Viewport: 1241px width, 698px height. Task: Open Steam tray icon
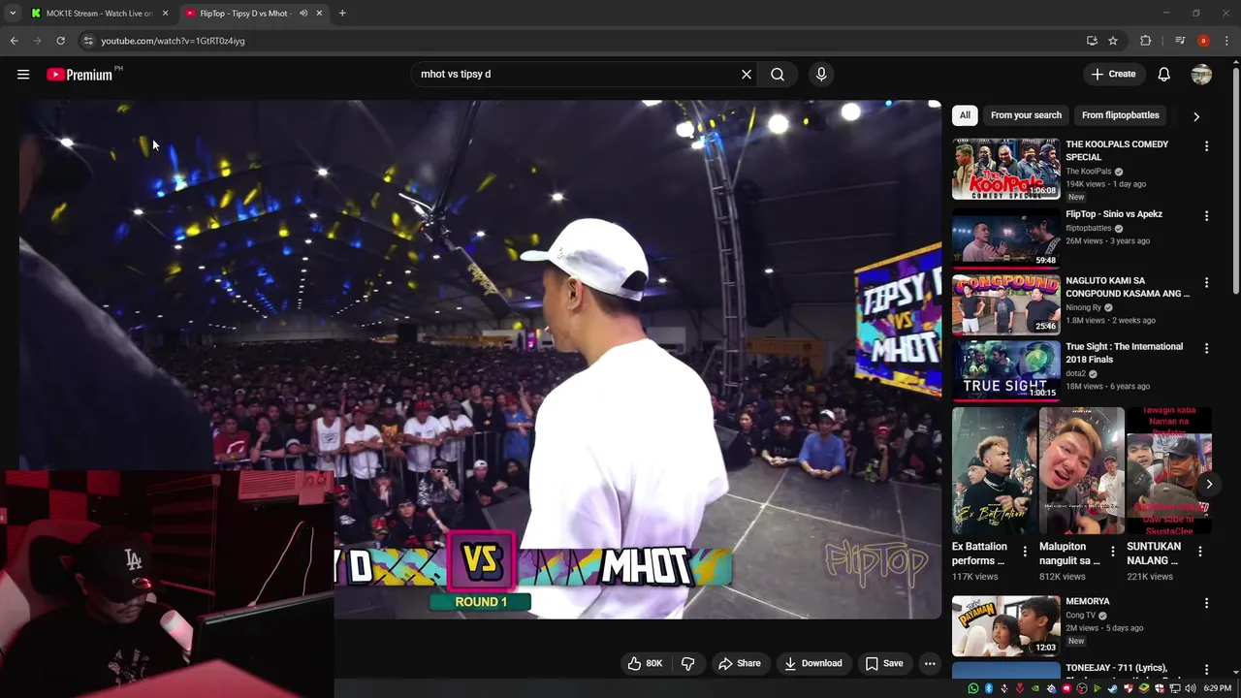(x=1112, y=688)
